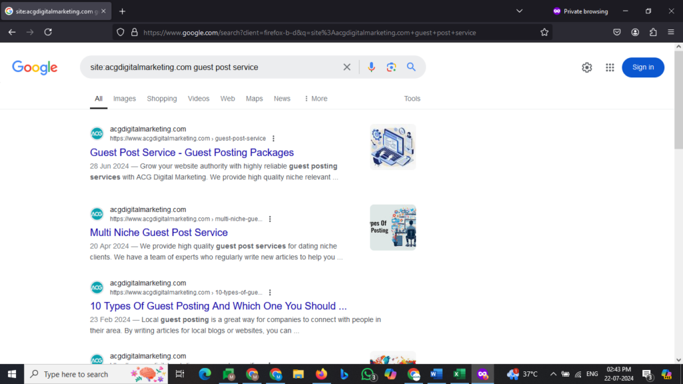Open a new browser tab
This screenshot has height=384, width=683.
123,11
